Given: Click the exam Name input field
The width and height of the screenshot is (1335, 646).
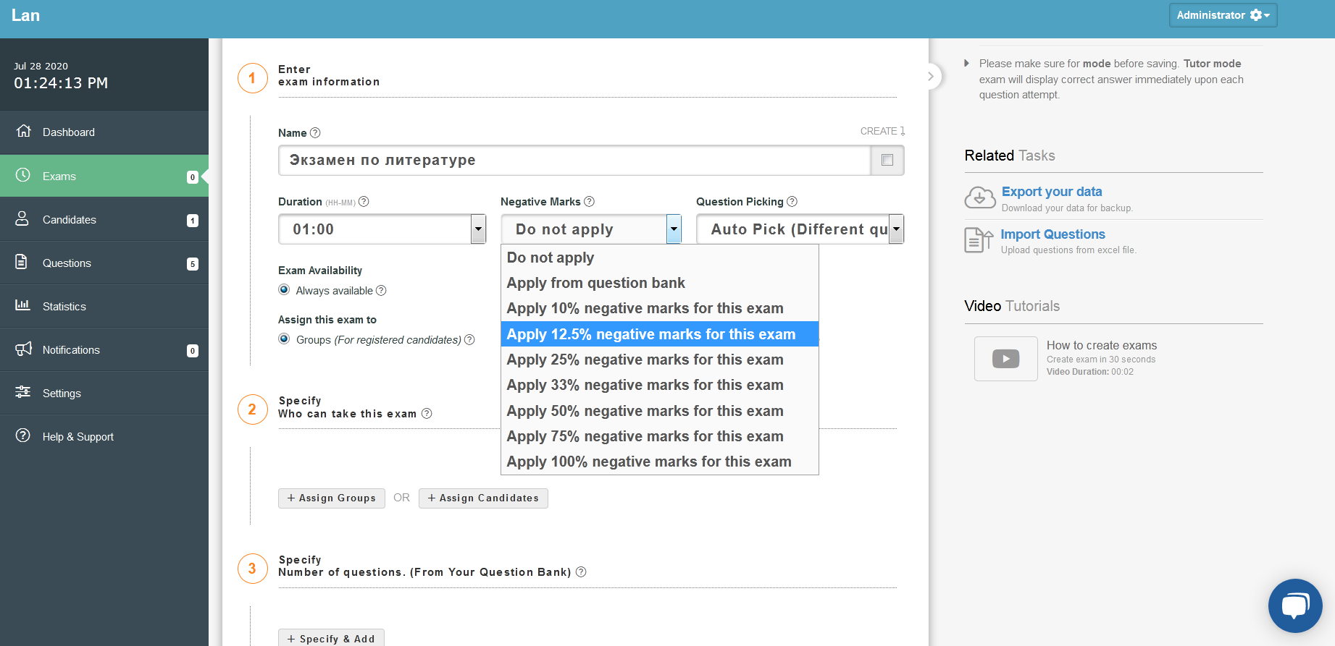Looking at the screenshot, I should coord(574,161).
